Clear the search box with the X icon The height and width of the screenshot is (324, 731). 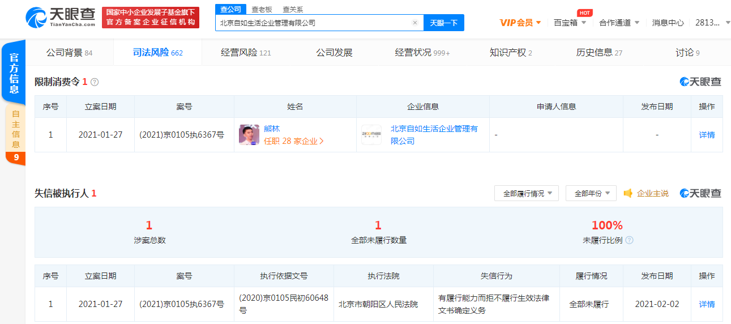tap(414, 23)
